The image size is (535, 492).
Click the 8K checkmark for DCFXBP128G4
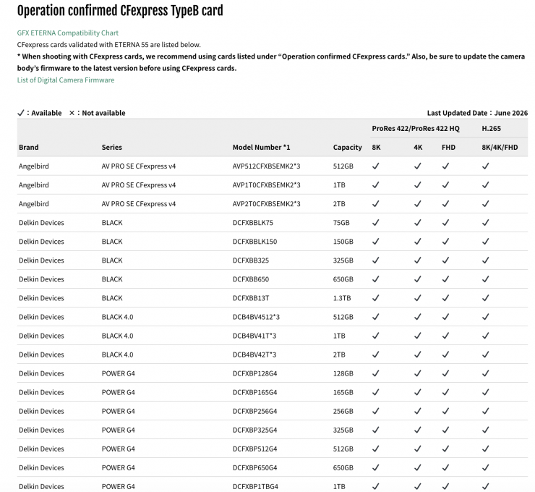376,373
